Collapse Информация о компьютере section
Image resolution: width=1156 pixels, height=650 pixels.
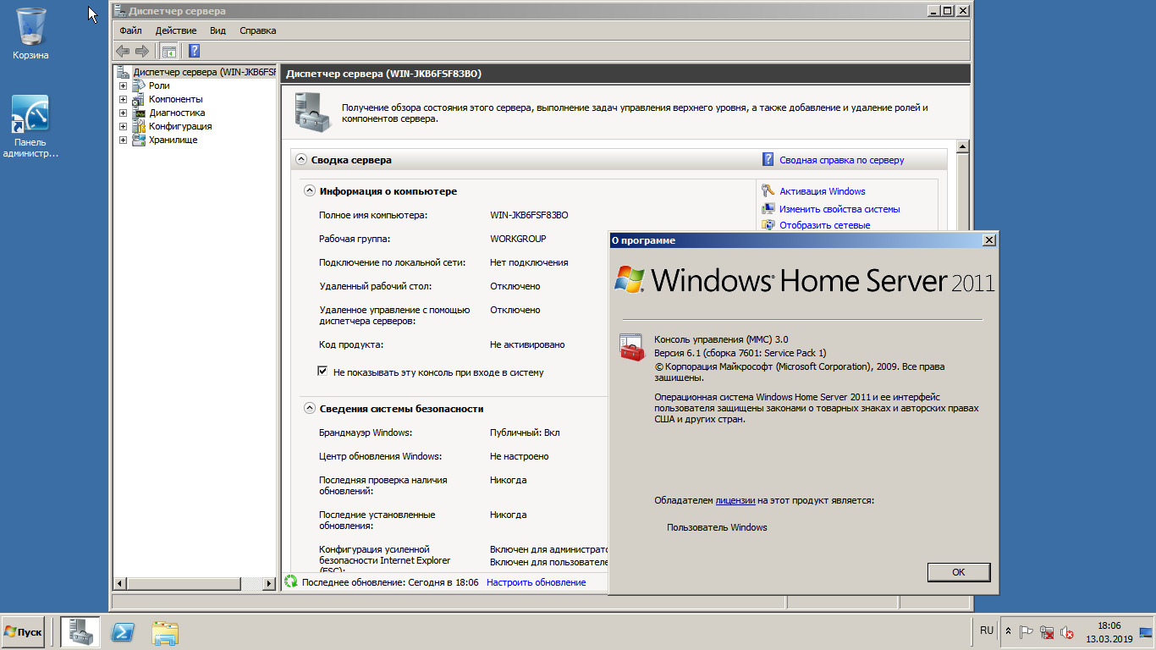coord(310,191)
